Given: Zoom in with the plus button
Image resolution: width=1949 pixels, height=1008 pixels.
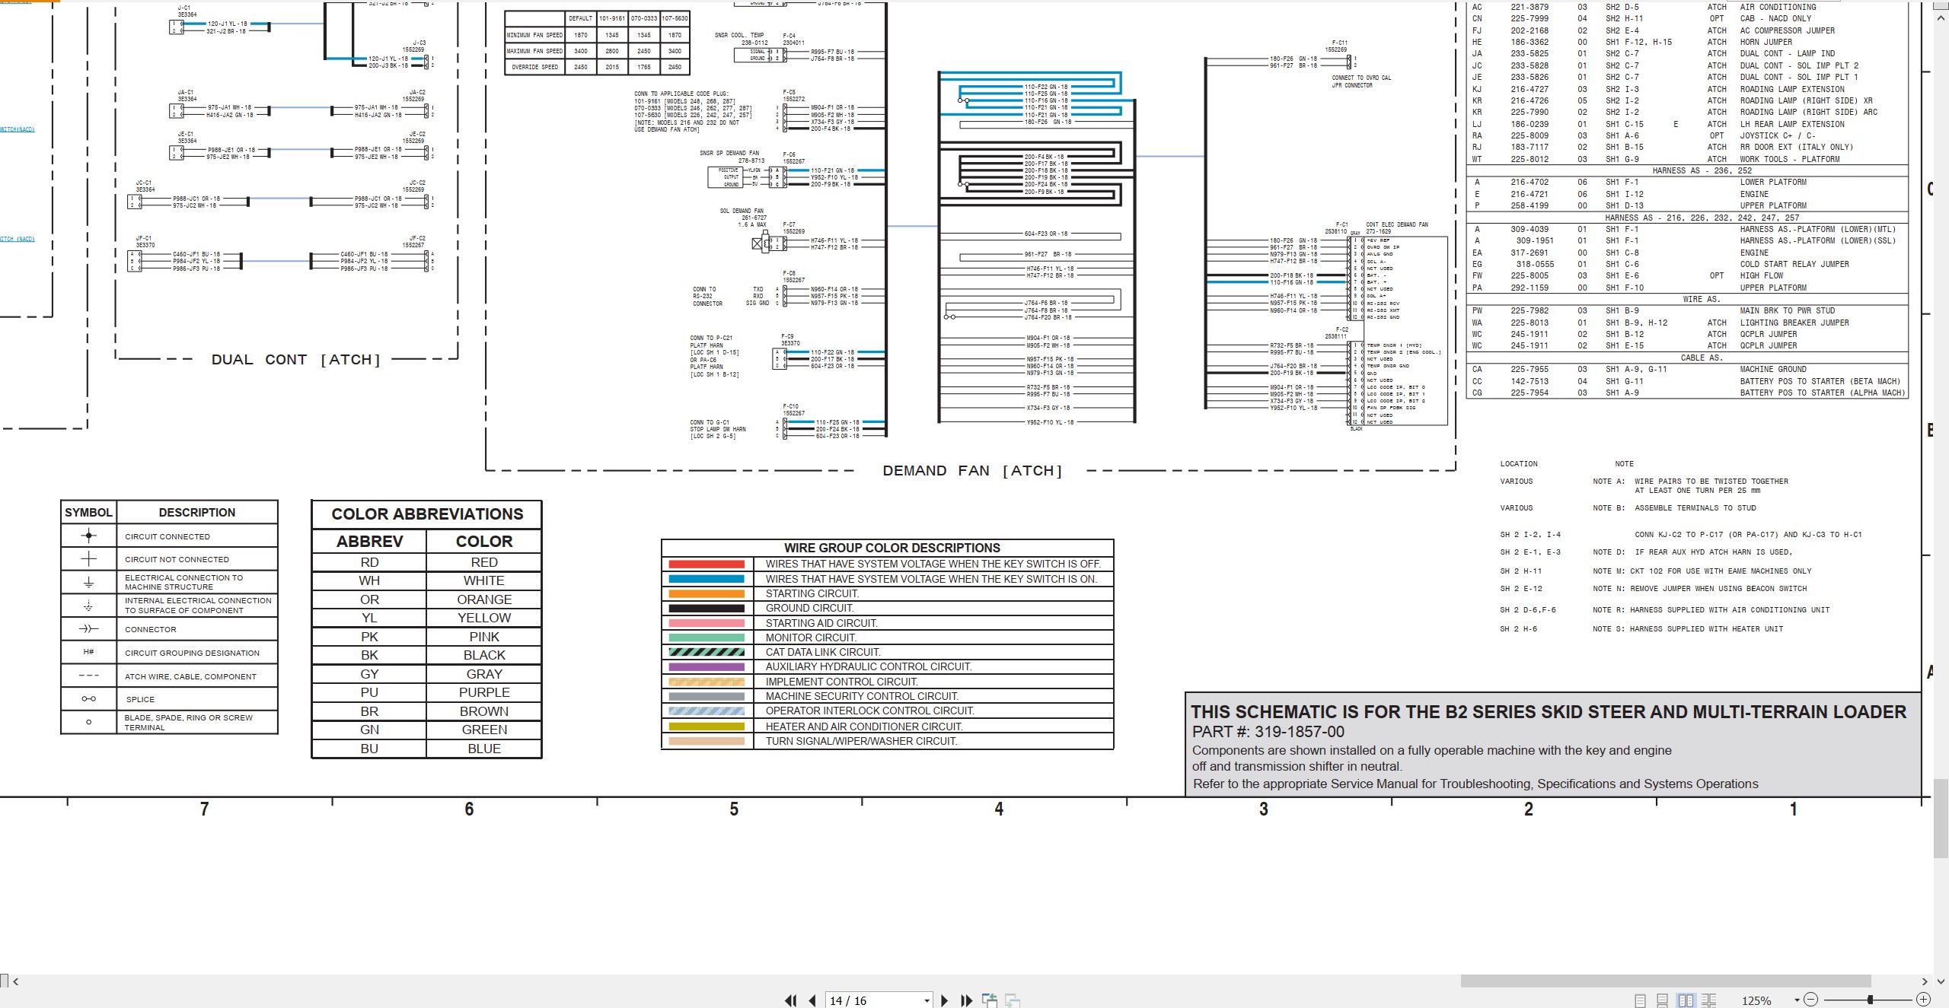Looking at the screenshot, I should click(1923, 1000).
